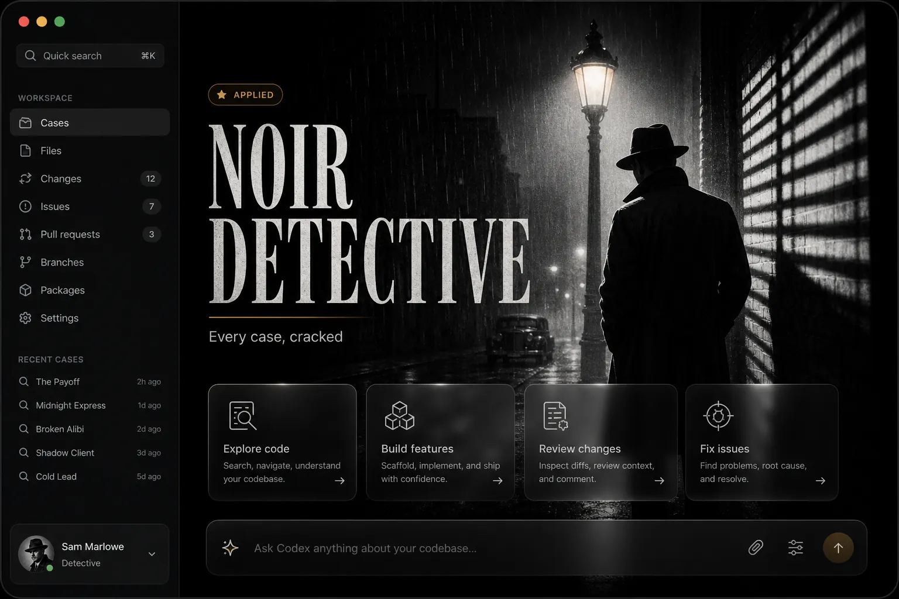Click the arrow on Build features card
Image resolution: width=899 pixels, height=599 pixels.
497,481
